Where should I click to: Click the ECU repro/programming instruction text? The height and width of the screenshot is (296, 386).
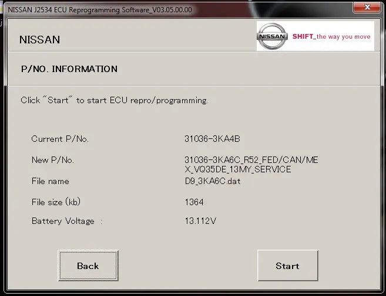tap(114, 100)
